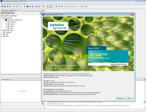Click the last yellow step-forward toolbar icon

point(87,6)
